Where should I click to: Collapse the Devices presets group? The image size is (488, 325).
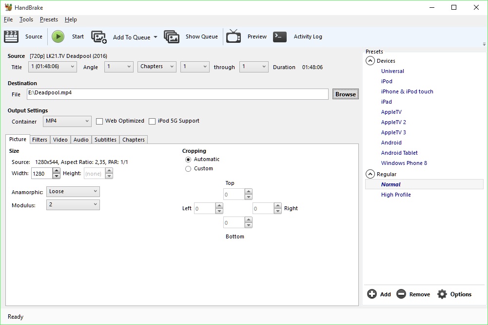[370, 61]
